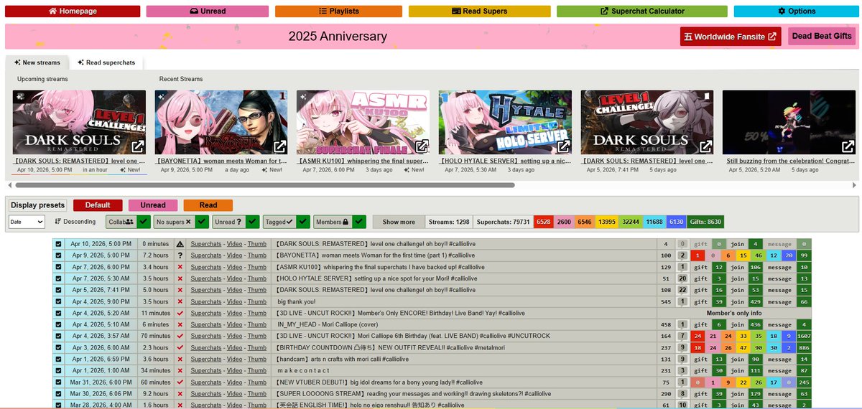The height and width of the screenshot is (409, 862).
Task: Click yellow superchat total 13995
Action: 607,222
